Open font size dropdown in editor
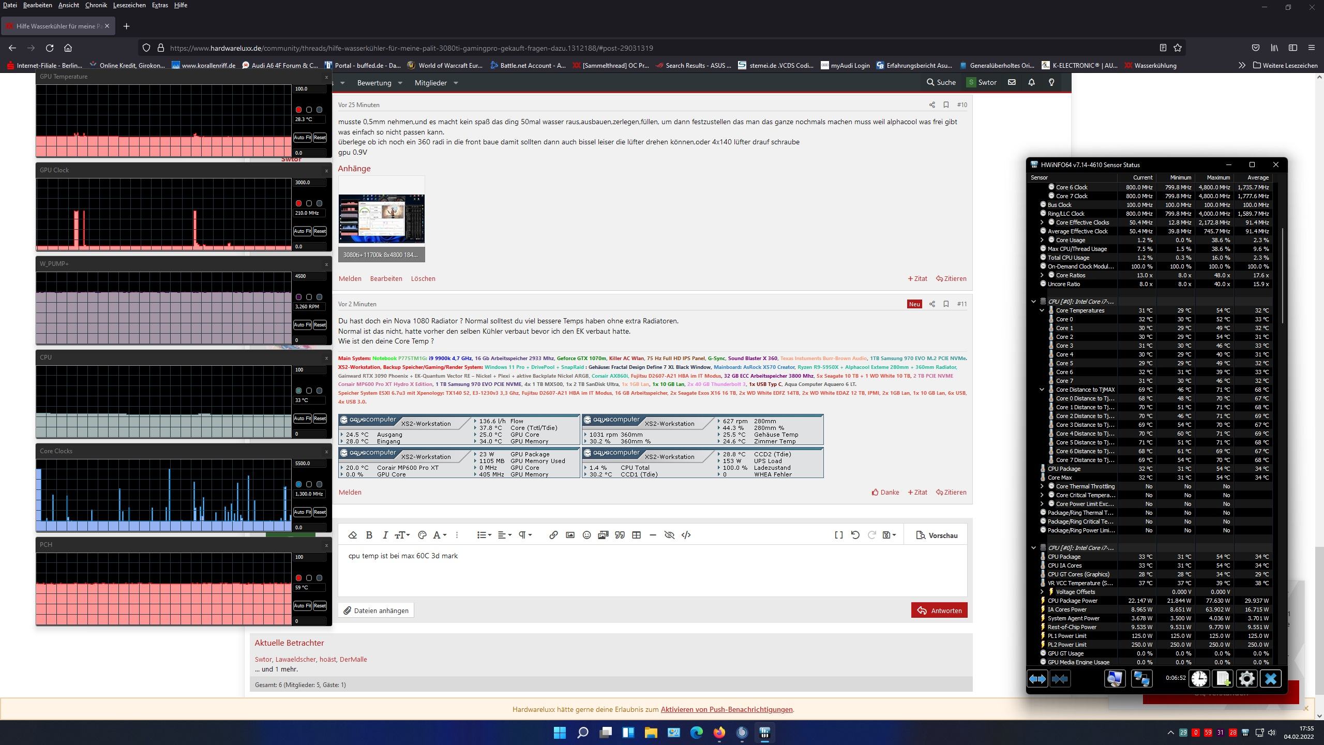The height and width of the screenshot is (745, 1324). click(402, 535)
